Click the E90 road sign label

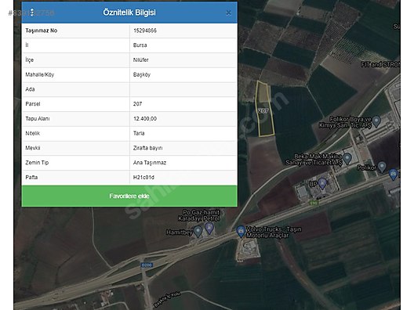pyautogui.click(x=314, y=203)
